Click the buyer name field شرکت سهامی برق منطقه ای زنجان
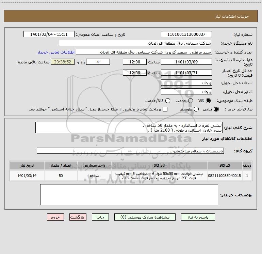262x254 pixels. (135, 43)
